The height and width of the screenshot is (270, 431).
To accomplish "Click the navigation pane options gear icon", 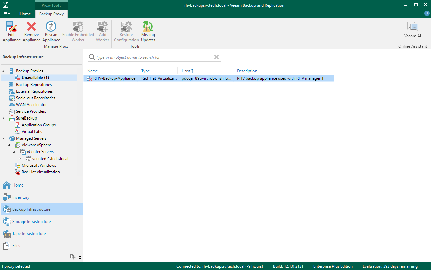I will [73, 257].
